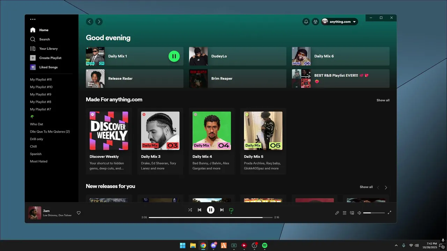Open the Spanish playlist
The image size is (447, 251).
point(36,154)
